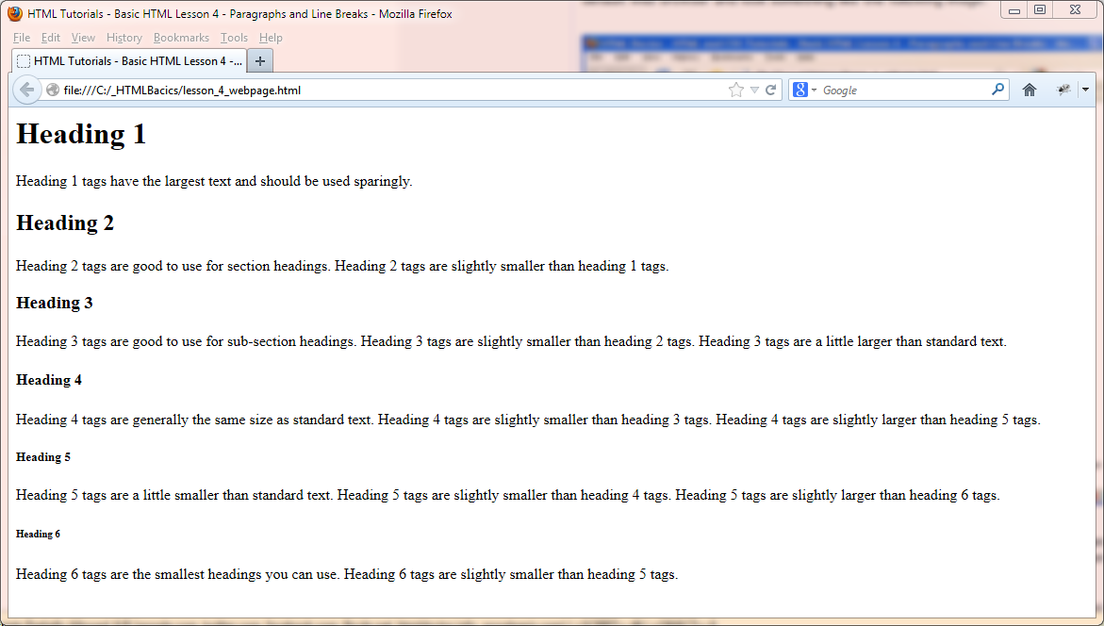Open the File menu
This screenshot has height=626, width=1104.
pos(22,38)
